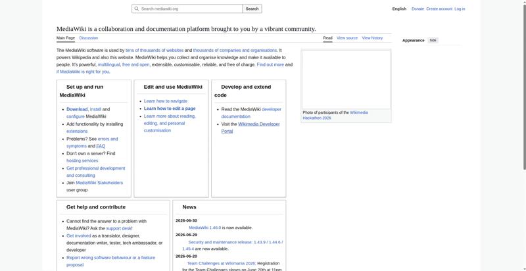The image size is (526, 271).
Task: Click the Get help and contribute heading
Action: [96, 207]
